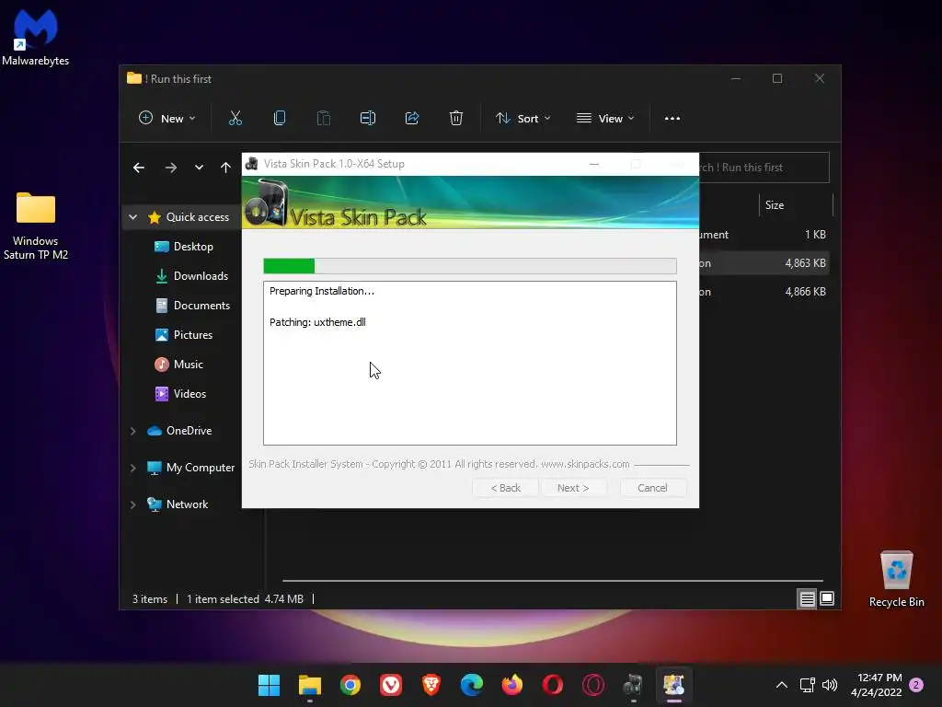Launch Firefox from the taskbar
Screen dimensions: 942x707
coord(511,685)
